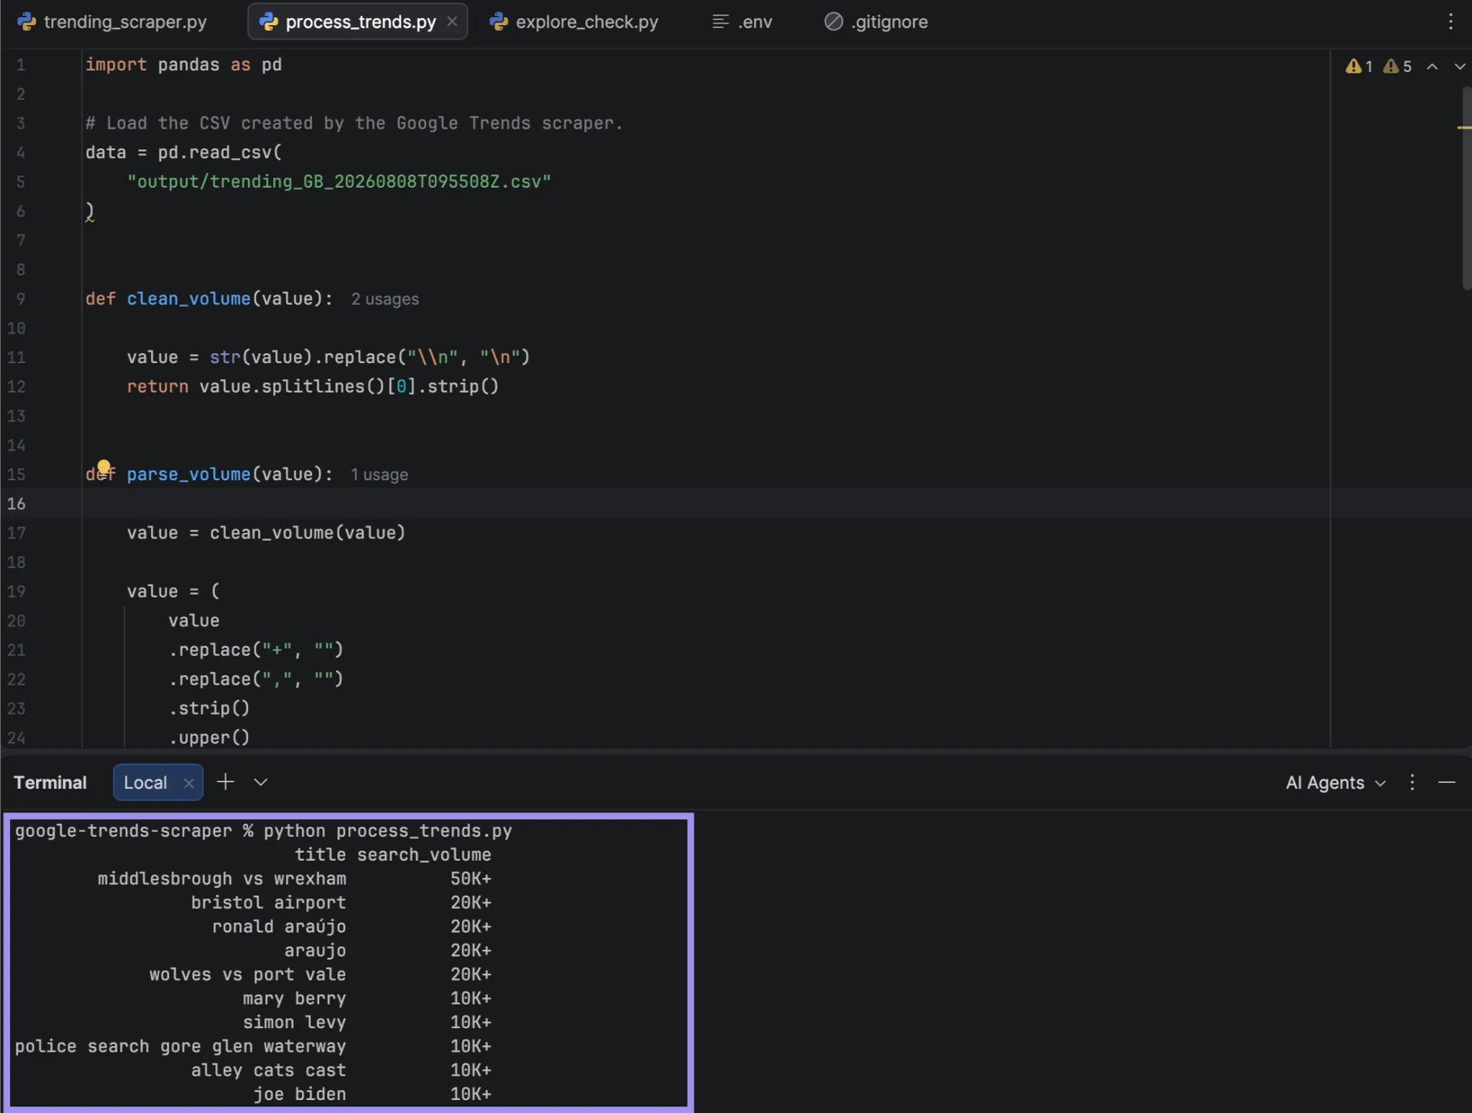1472x1113 pixels.
Task: Click the 'search_volume' header in terminal output
Action: [x=424, y=855]
